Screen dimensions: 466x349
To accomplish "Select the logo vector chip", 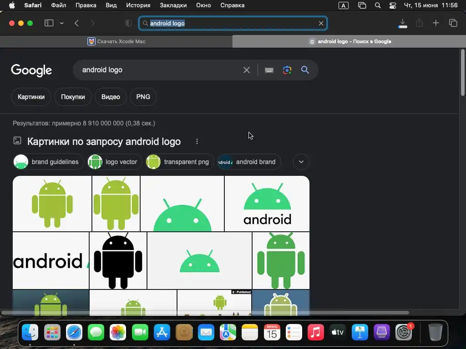I will pyautogui.click(x=115, y=162).
